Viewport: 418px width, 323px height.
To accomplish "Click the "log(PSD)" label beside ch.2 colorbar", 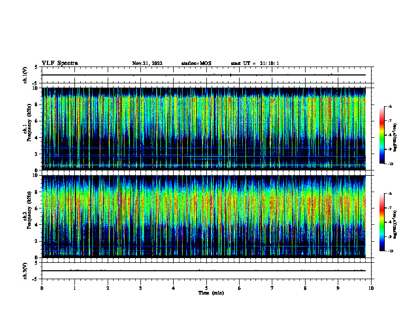I will 395,224.
